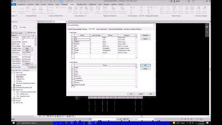Viewport: 222px width, 125px height.
Task: Open the Spaces & Zones panel dropdown
Action: 80,16
